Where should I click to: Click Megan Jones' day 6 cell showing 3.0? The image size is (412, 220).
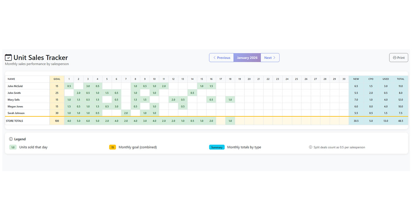[x=117, y=106]
